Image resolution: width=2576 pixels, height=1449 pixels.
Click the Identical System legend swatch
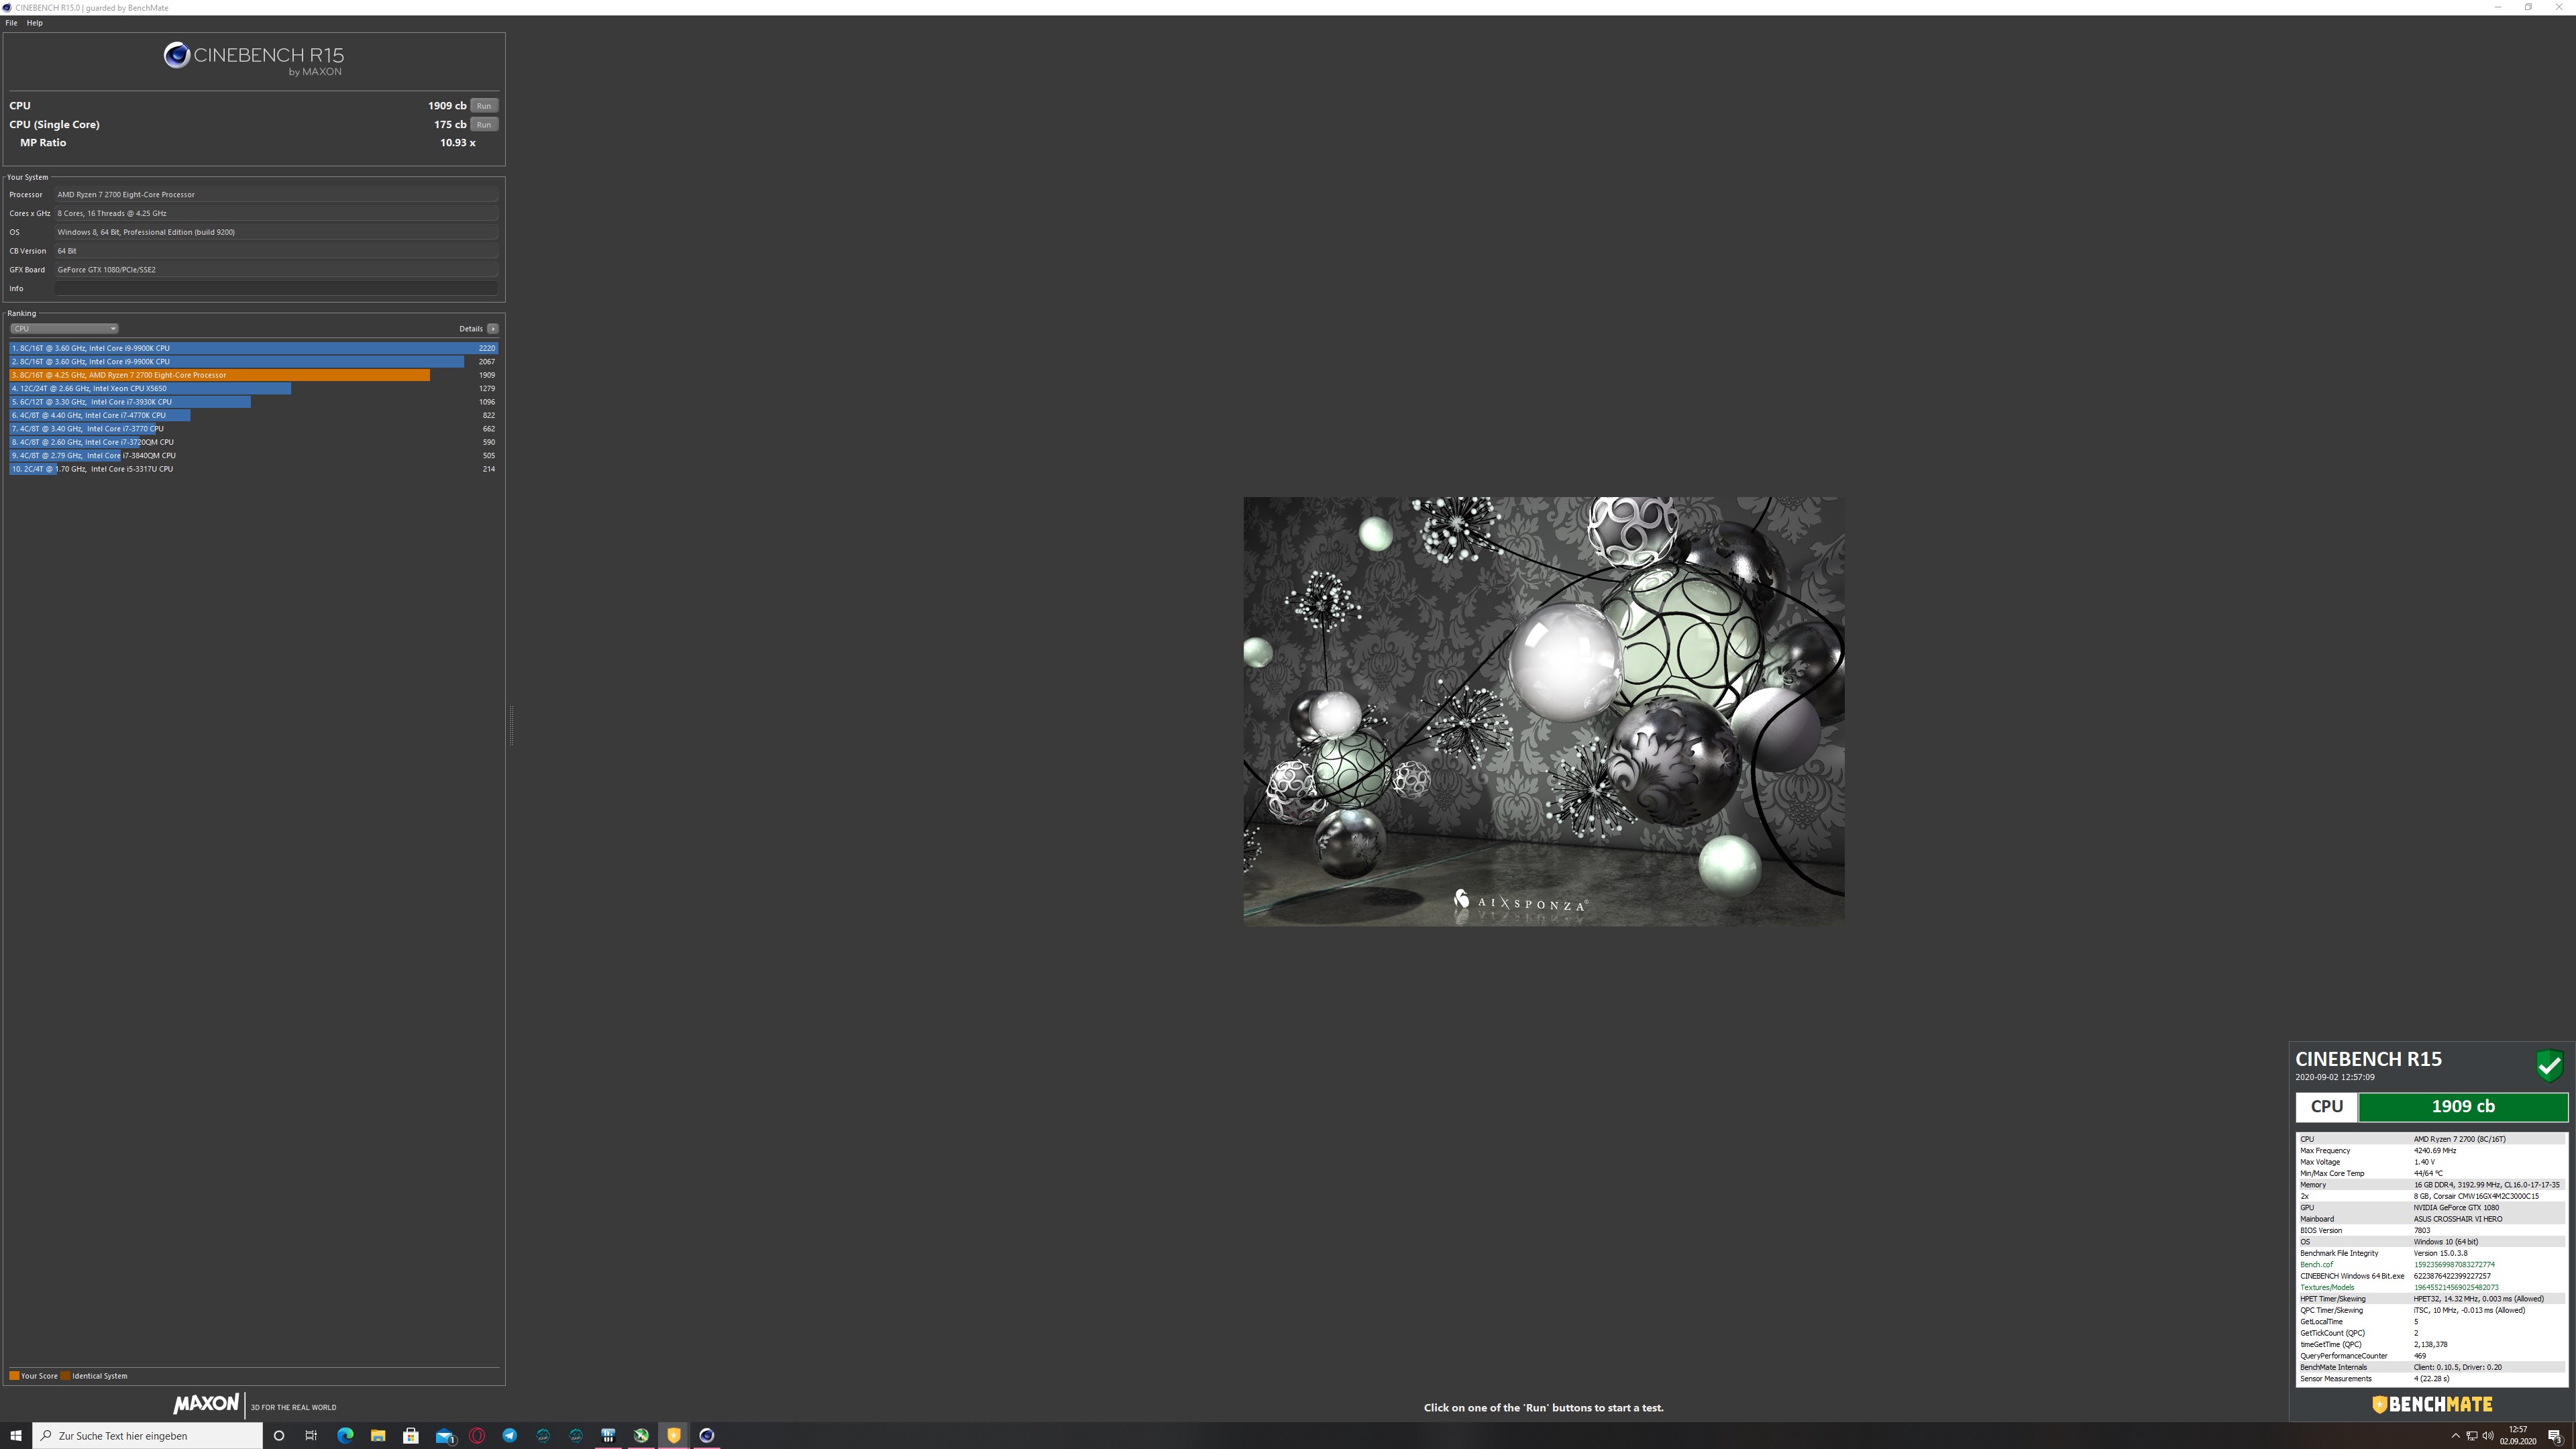tap(65, 1376)
